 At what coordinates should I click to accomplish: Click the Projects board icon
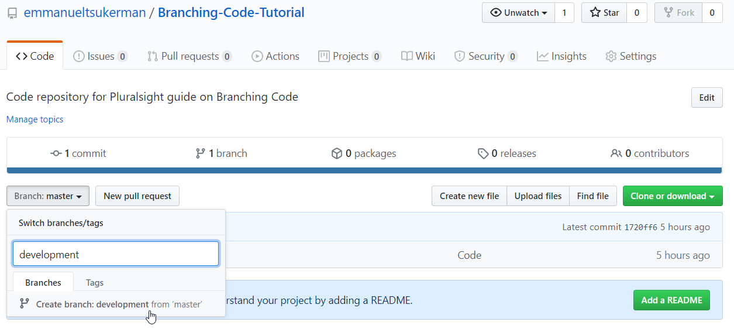click(x=323, y=56)
